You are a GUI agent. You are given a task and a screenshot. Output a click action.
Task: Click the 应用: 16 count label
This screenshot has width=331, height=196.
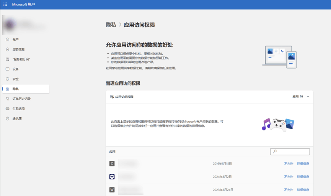(298, 97)
